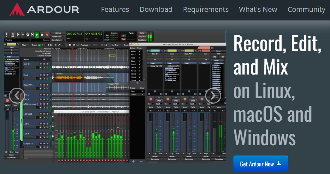Click the orange Overdub region on Vocal track
The image size is (330, 174).
pyautogui.click(x=69, y=78)
